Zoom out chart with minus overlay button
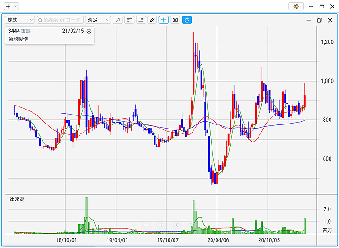This screenshot has width=339, height=248. point(146,225)
